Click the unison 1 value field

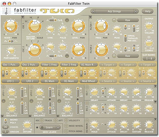point(5,132)
